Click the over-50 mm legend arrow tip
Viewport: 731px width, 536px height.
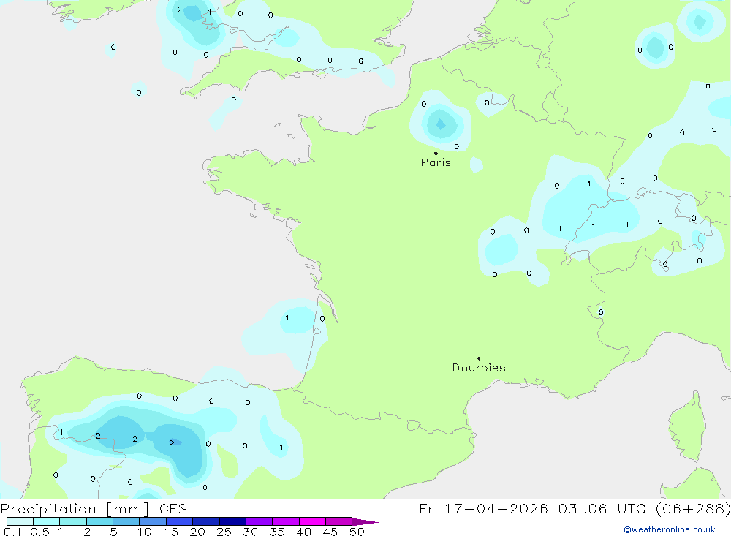(365, 522)
